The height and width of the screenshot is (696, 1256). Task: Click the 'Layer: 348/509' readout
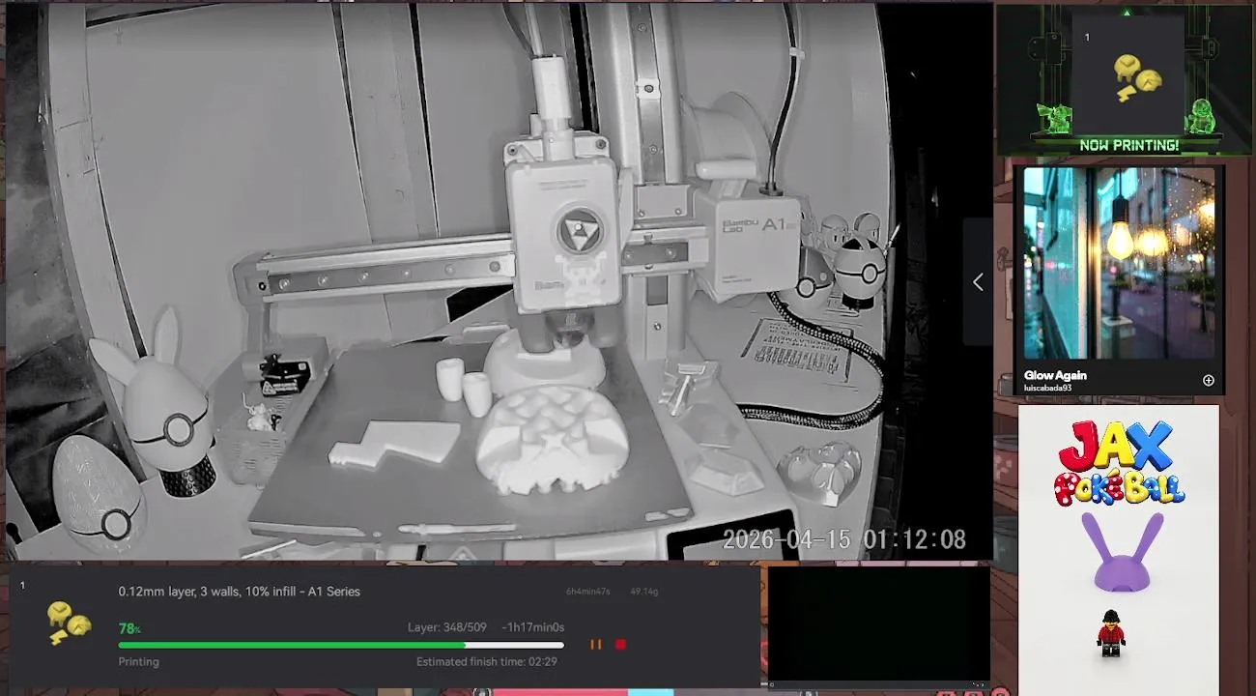click(x=446, y=627)
